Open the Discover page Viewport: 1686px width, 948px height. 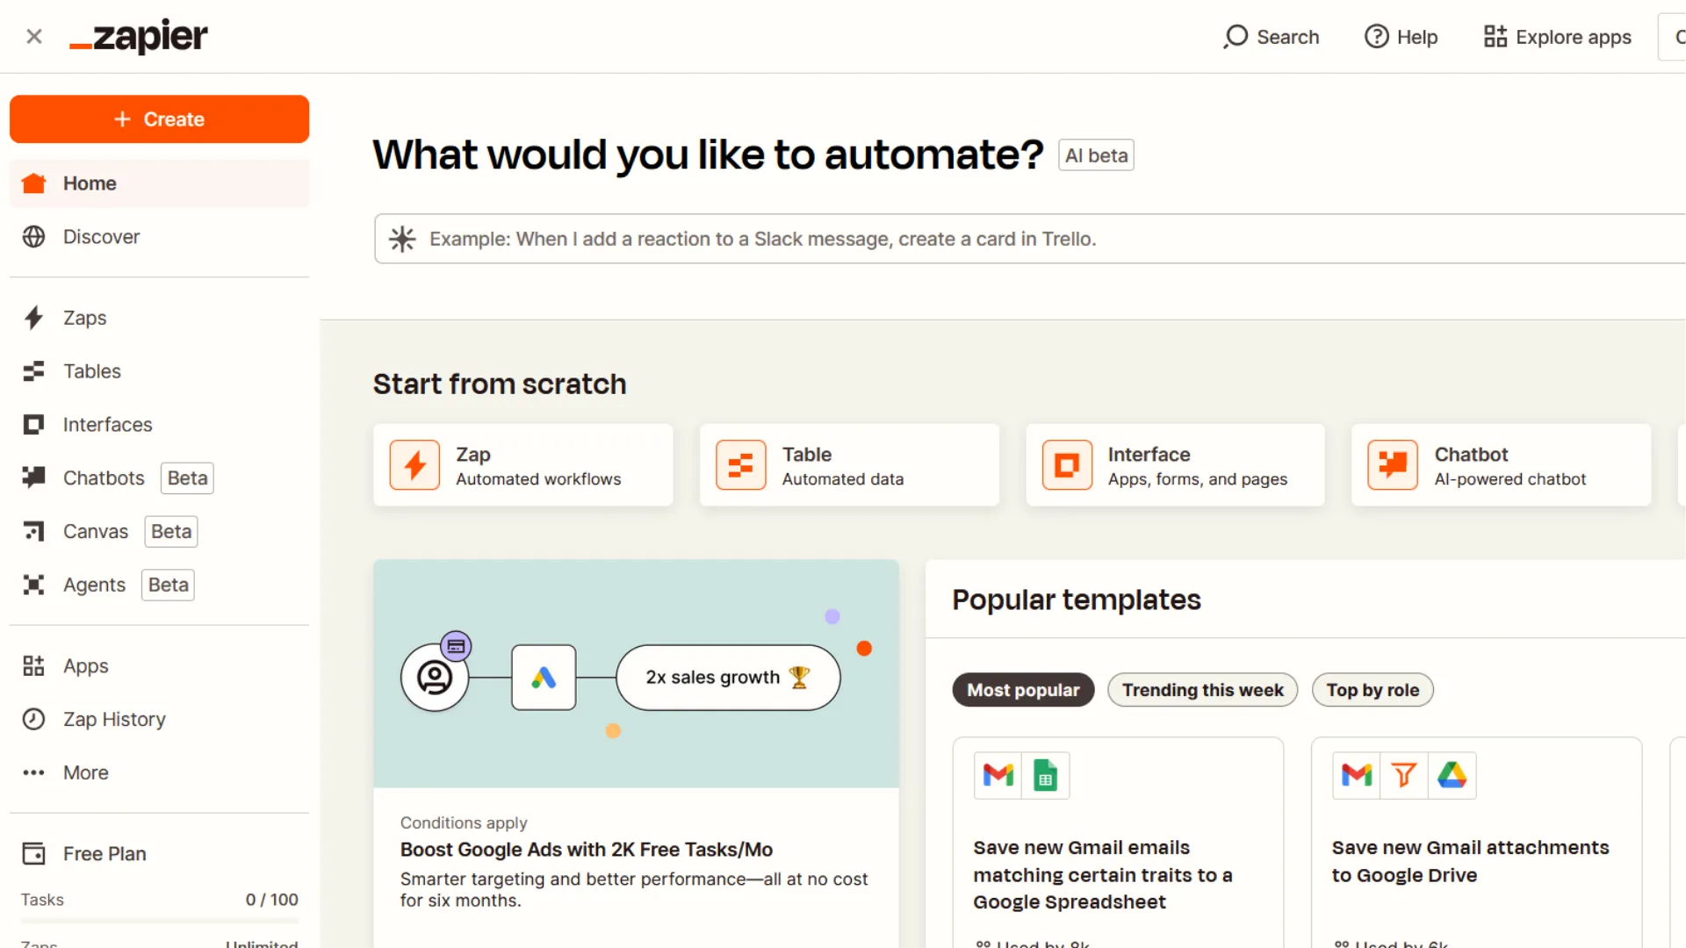tap(101, 237)
